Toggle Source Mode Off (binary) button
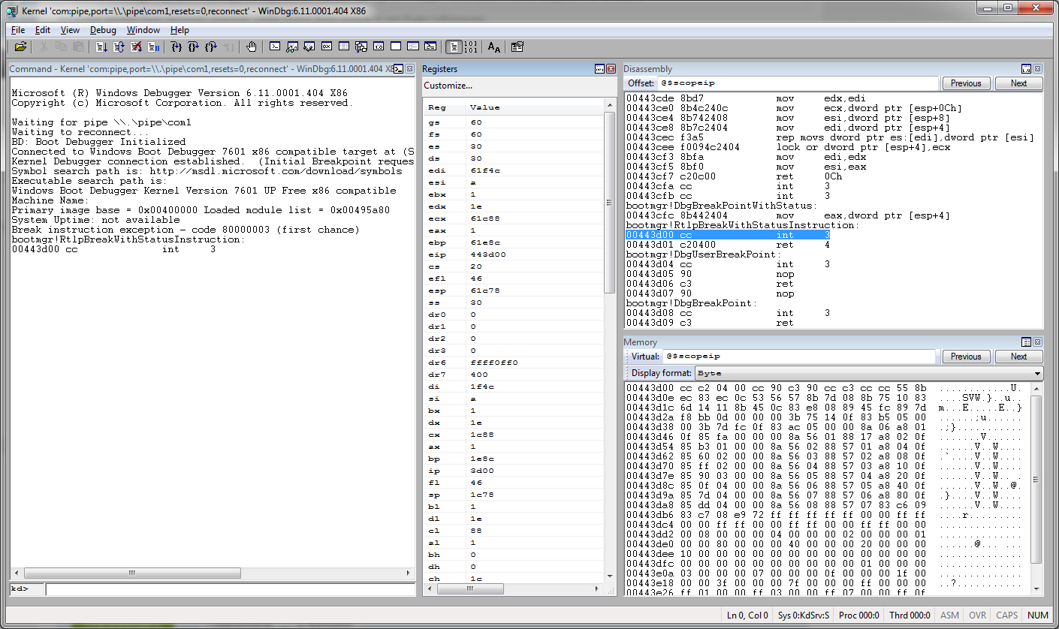The height and width of the screenshot is (629, 1059). 471,47
